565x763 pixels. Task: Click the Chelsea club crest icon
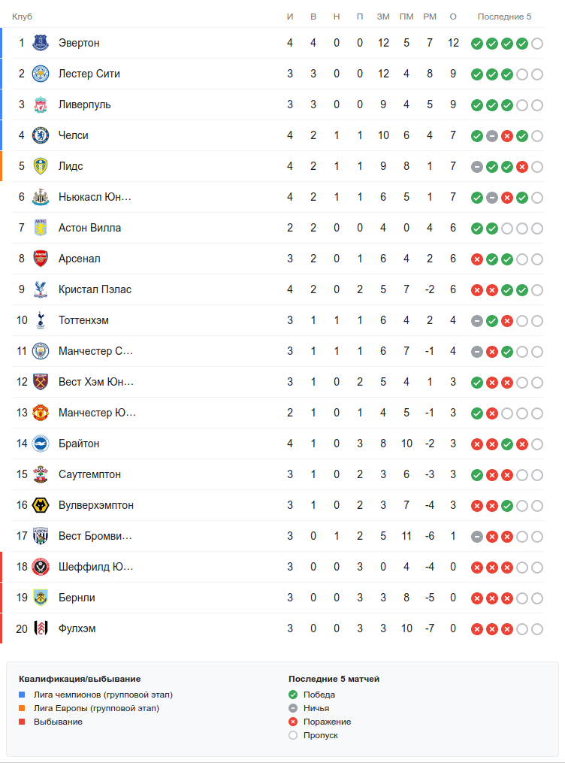tap(41, 135)
